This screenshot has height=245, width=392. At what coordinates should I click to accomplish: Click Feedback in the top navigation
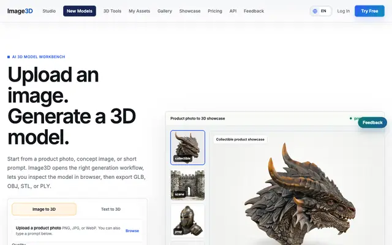[x=254, y=11]
